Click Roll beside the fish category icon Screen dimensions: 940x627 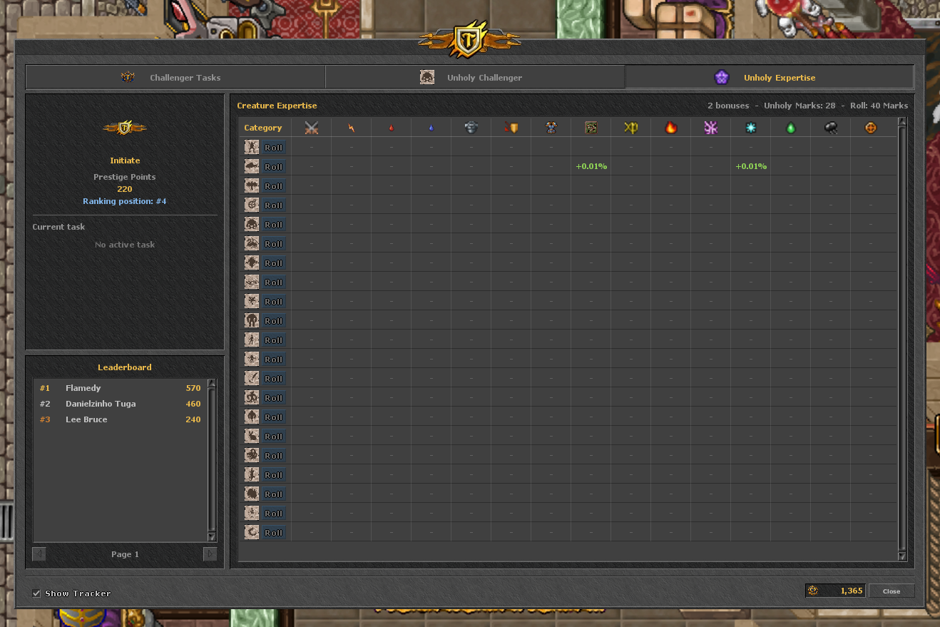[x=274, y=166]
